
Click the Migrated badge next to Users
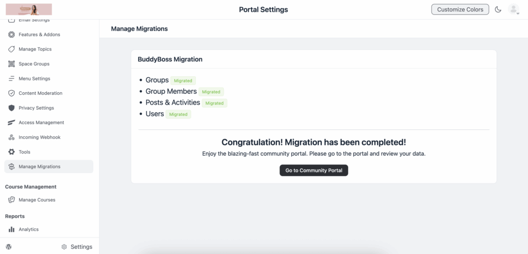pos(178,114)
